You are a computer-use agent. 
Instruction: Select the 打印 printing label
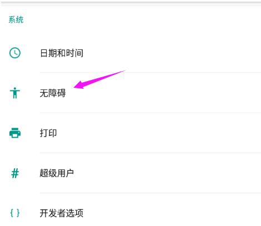(48, 133)
